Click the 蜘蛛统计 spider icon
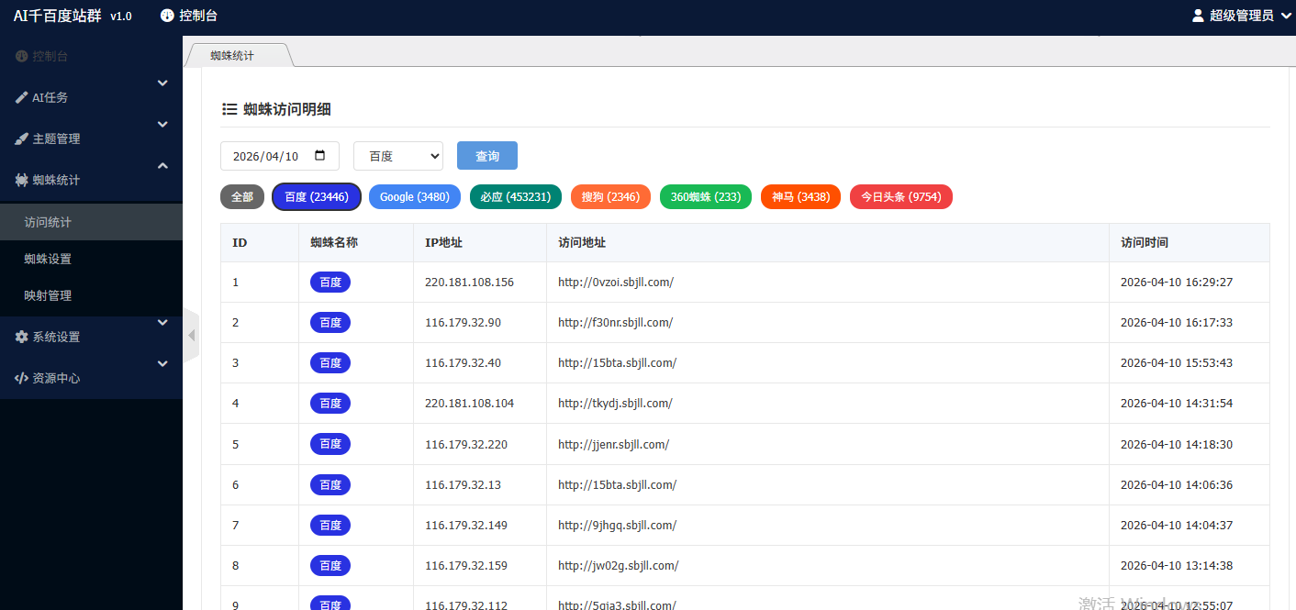 click(22, 180)
